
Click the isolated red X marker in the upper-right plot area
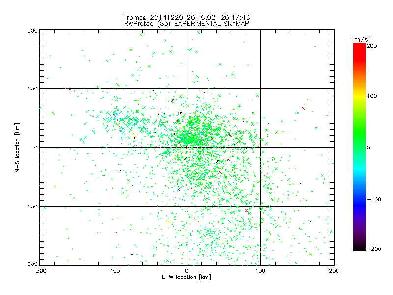[x=303, y=108]
